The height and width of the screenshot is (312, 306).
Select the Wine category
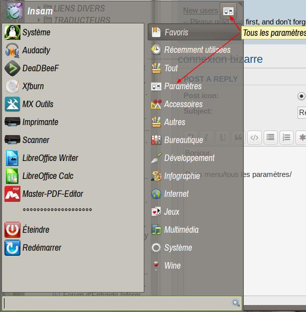tap(195, 266)
